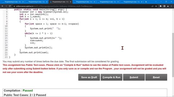
Task: Click the line 'int k = 1,sum=0;'
Action: pyautogui.click(x=30, y=17)
